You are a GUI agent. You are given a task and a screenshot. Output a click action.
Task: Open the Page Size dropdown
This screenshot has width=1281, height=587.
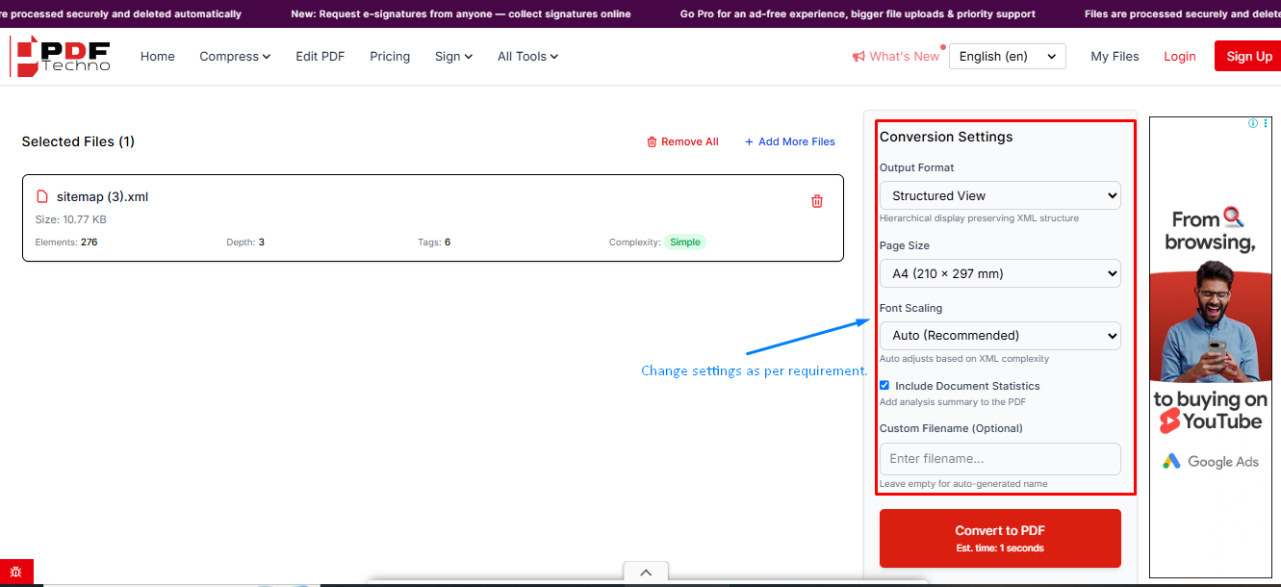[x=1000, y=273]
